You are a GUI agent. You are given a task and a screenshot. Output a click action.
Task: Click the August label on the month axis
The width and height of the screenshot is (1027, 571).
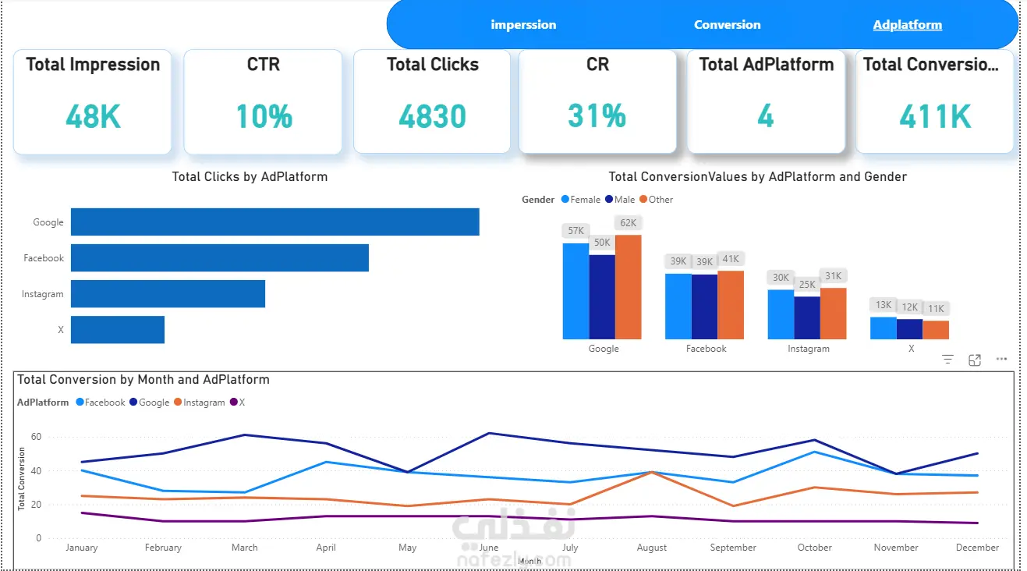point(652,548)
